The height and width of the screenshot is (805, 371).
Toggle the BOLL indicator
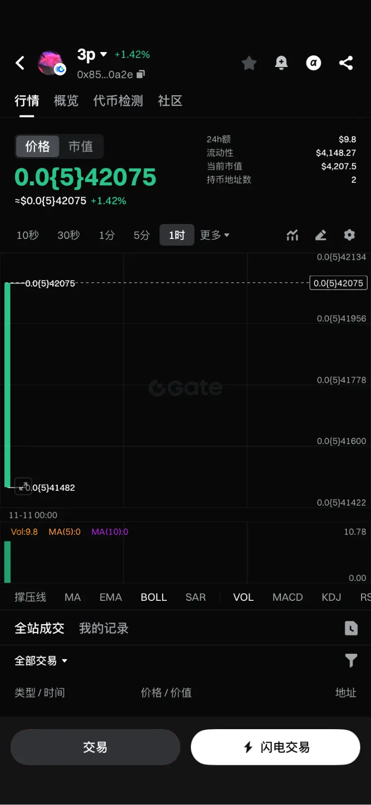point(154,597)
